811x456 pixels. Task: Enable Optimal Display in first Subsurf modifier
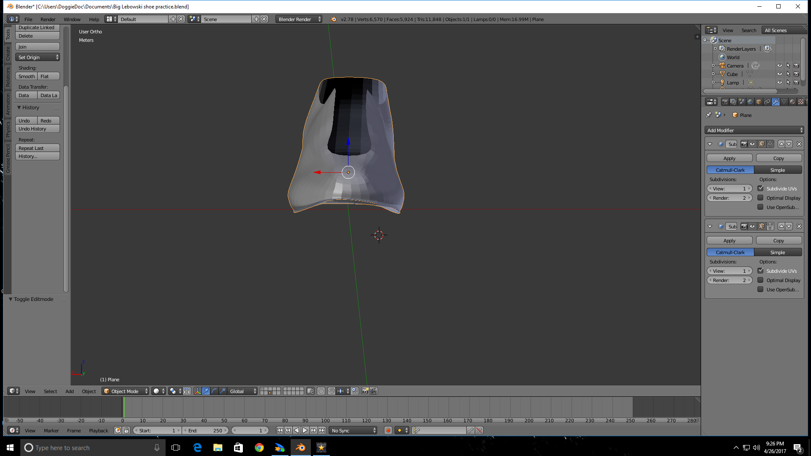pos(761,198)
